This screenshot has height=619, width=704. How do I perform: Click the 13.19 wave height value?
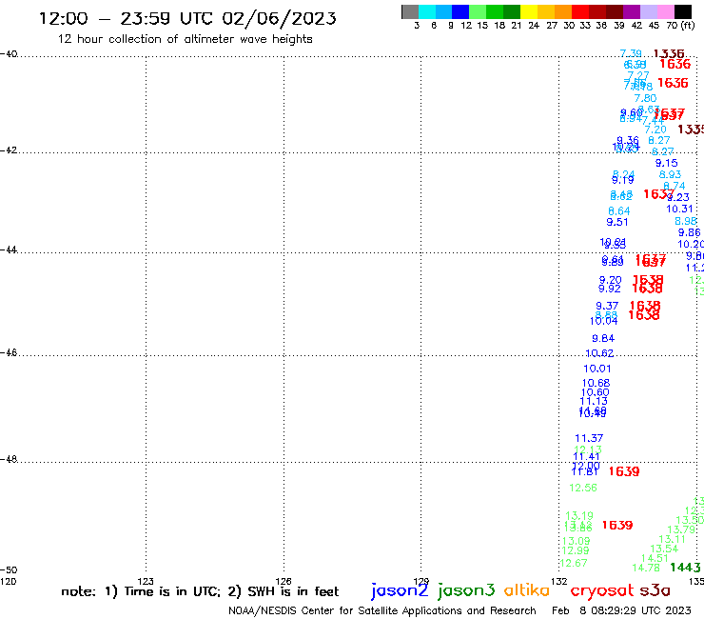[579, 515]
